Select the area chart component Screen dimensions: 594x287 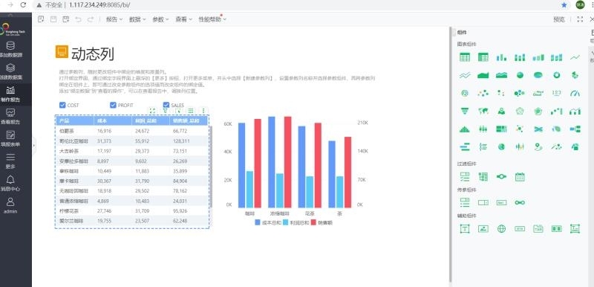click(483, 75)
